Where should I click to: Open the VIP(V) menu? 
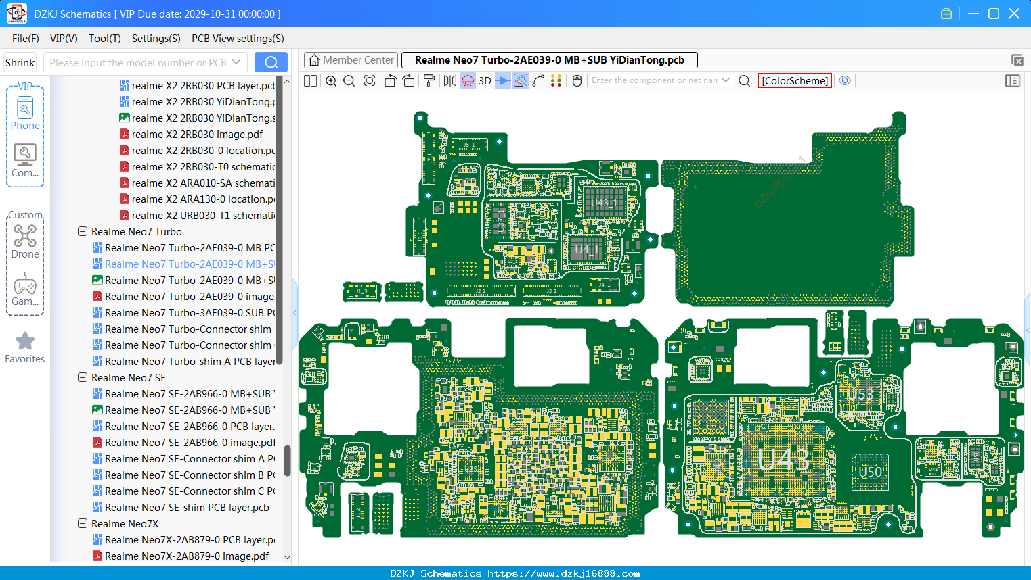click(x=64, y=39)
